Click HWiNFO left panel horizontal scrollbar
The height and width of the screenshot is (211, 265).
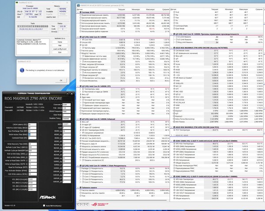click(x=123, y=200)
